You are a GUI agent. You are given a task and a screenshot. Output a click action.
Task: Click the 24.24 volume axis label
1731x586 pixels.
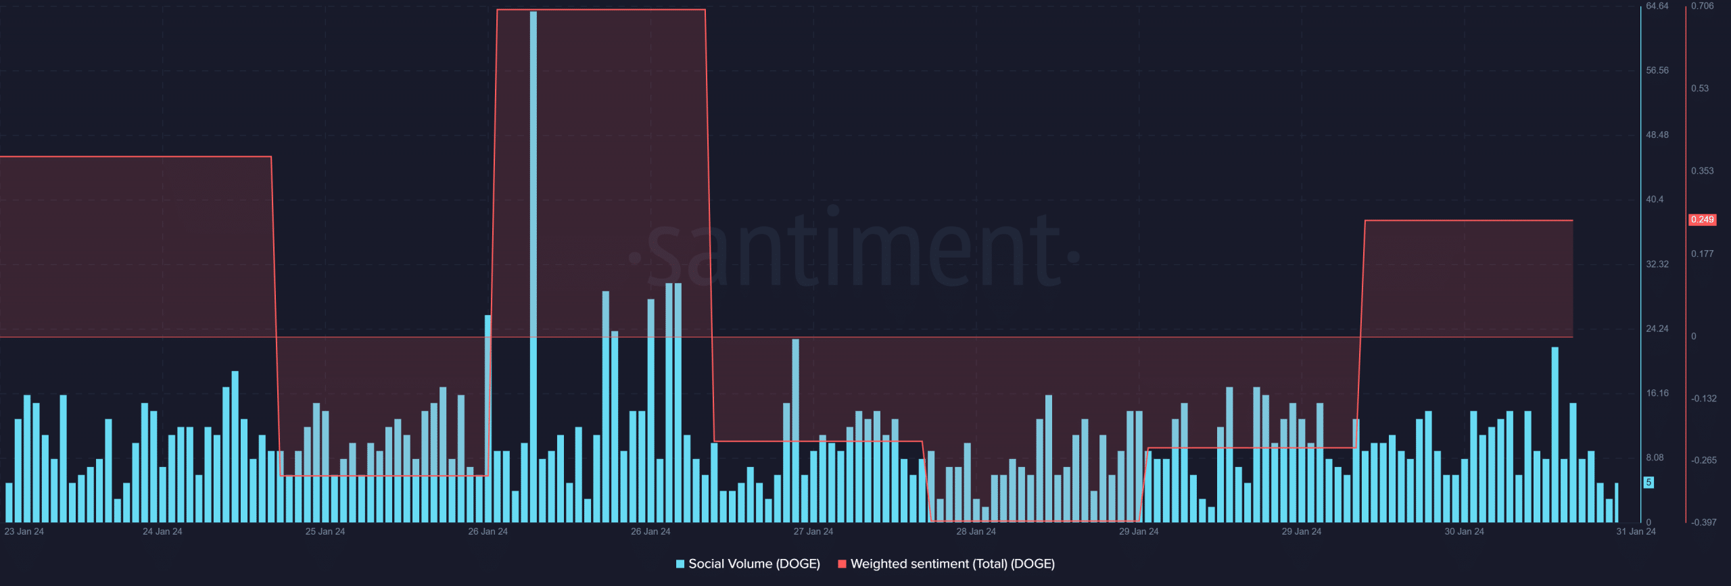pos(1657,328)
